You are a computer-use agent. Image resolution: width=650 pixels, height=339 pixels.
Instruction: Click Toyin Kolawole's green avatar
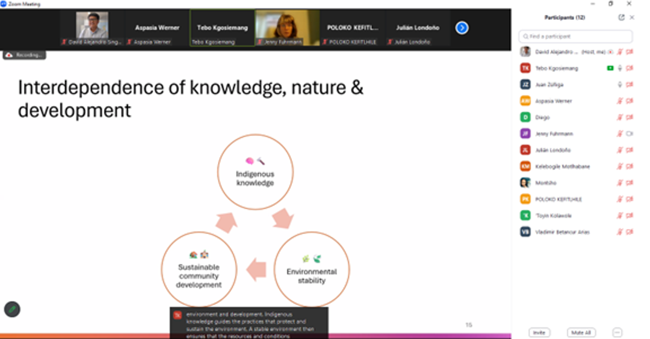[525, 215]
